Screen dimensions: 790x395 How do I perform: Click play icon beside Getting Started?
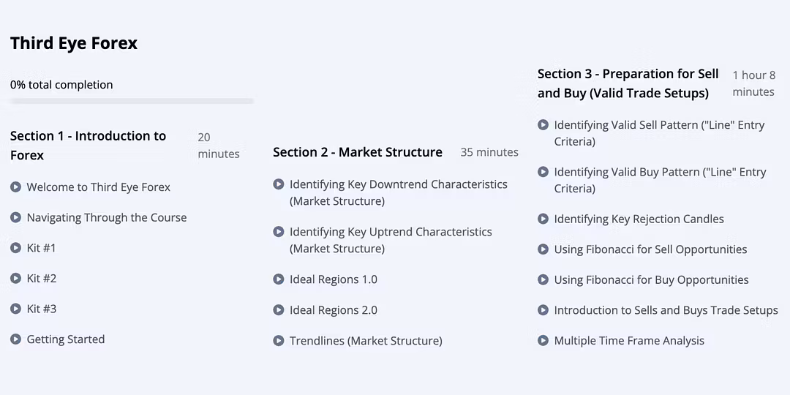[15, 339]
